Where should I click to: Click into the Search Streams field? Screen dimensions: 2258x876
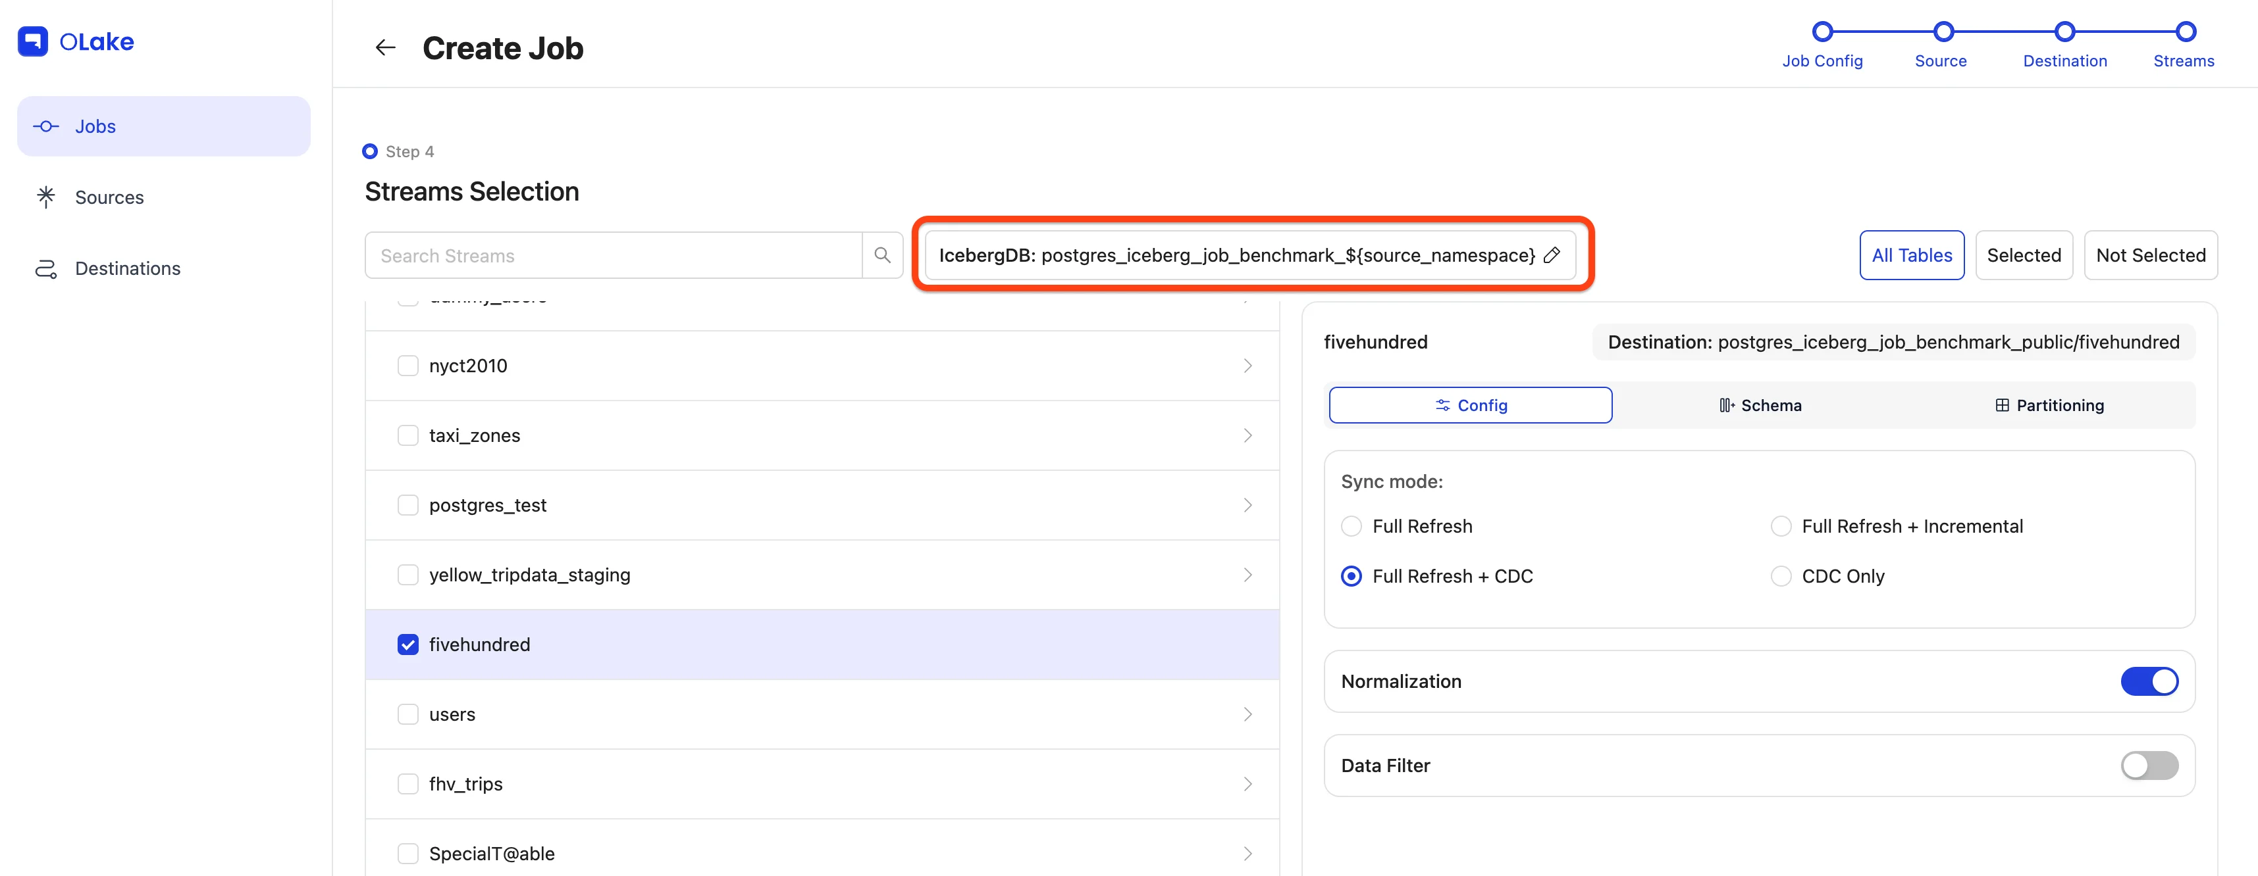click(x=614, y=255)
